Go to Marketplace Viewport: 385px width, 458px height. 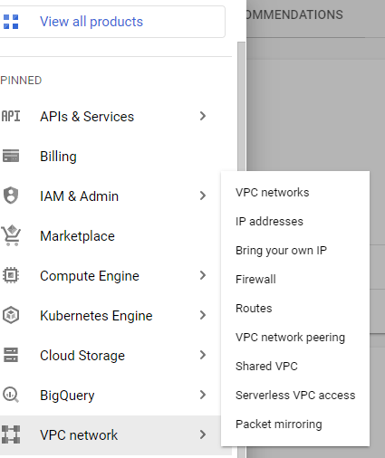click(77, 236)
